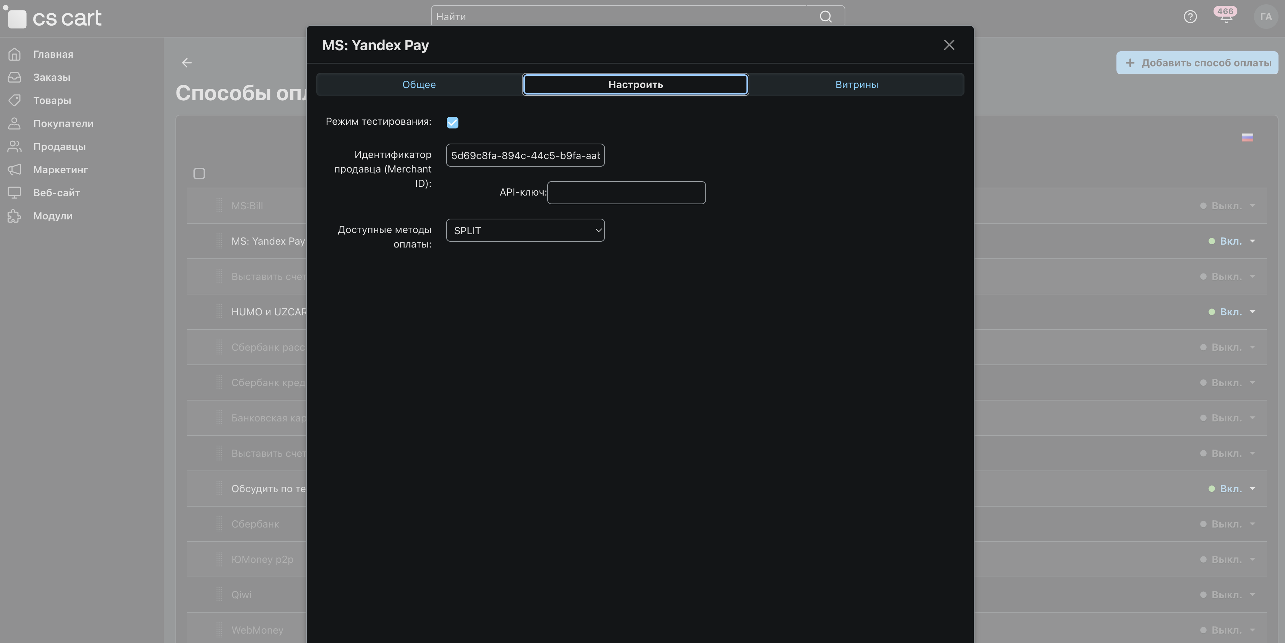1285x643 pixels.
Task: Open the help question mark icon
Action: point(1190,17)
